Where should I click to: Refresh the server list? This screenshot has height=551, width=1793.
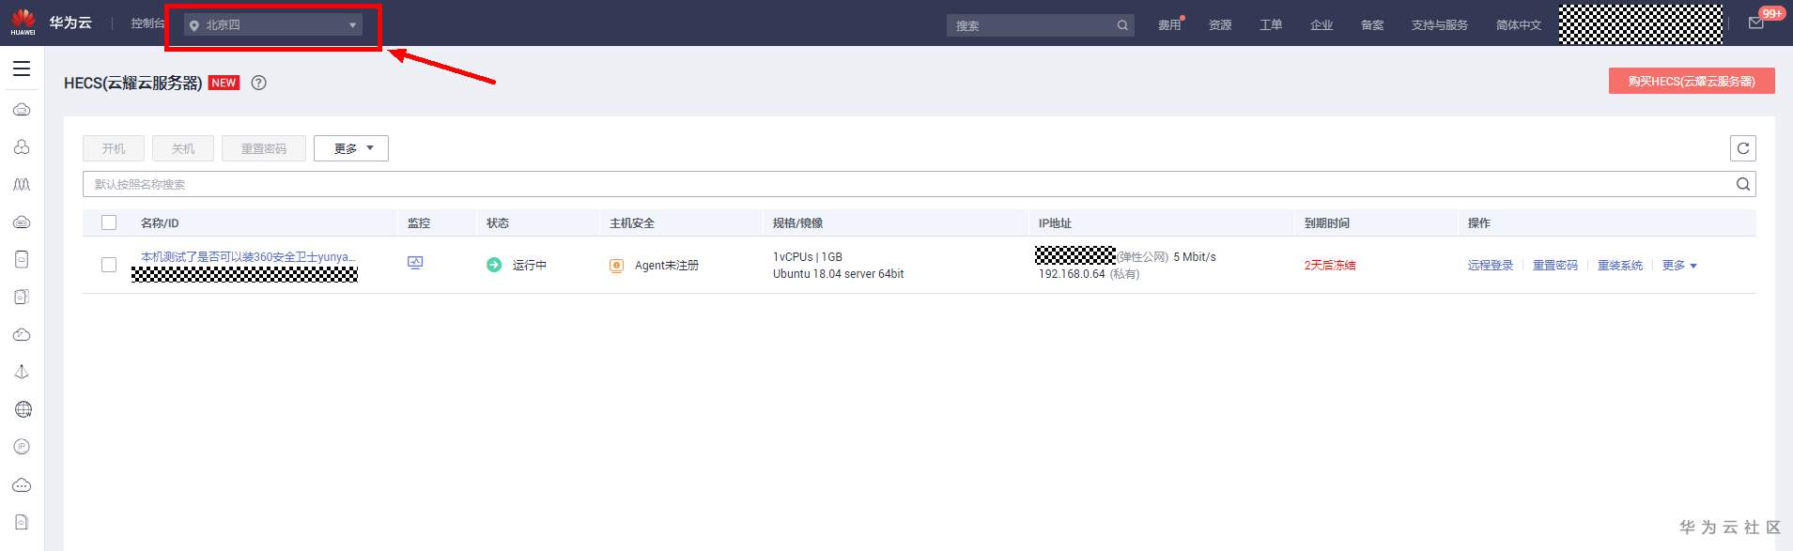(x=1743, y=148)
